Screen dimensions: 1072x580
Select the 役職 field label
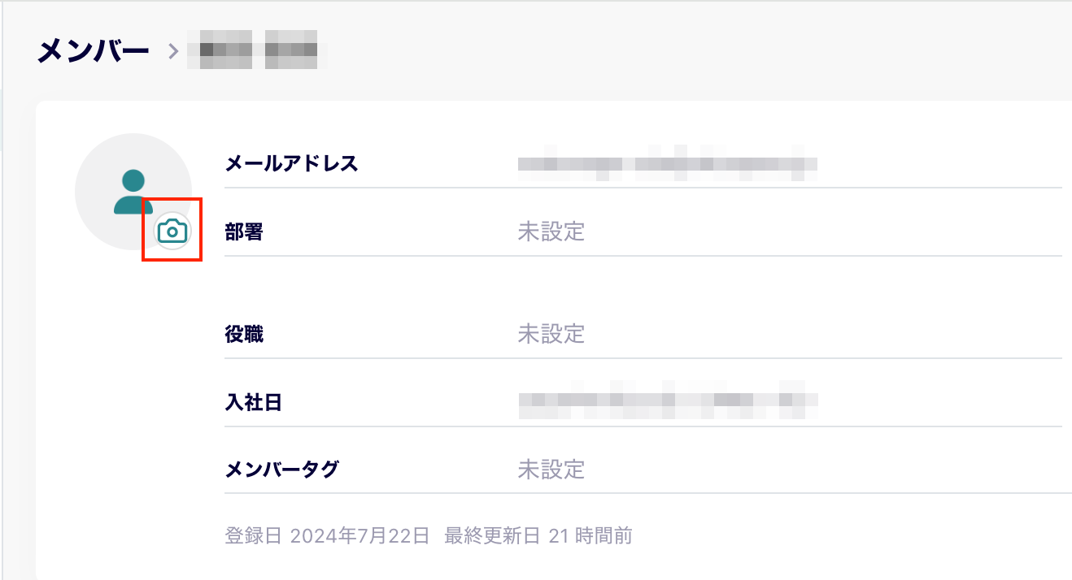(x=244, y=334)
